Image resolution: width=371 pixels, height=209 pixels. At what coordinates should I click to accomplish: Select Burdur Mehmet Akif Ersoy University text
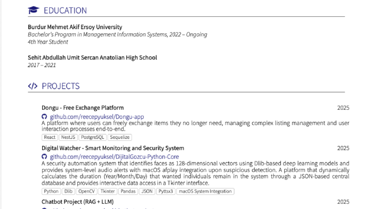click(x=75, y=27)
